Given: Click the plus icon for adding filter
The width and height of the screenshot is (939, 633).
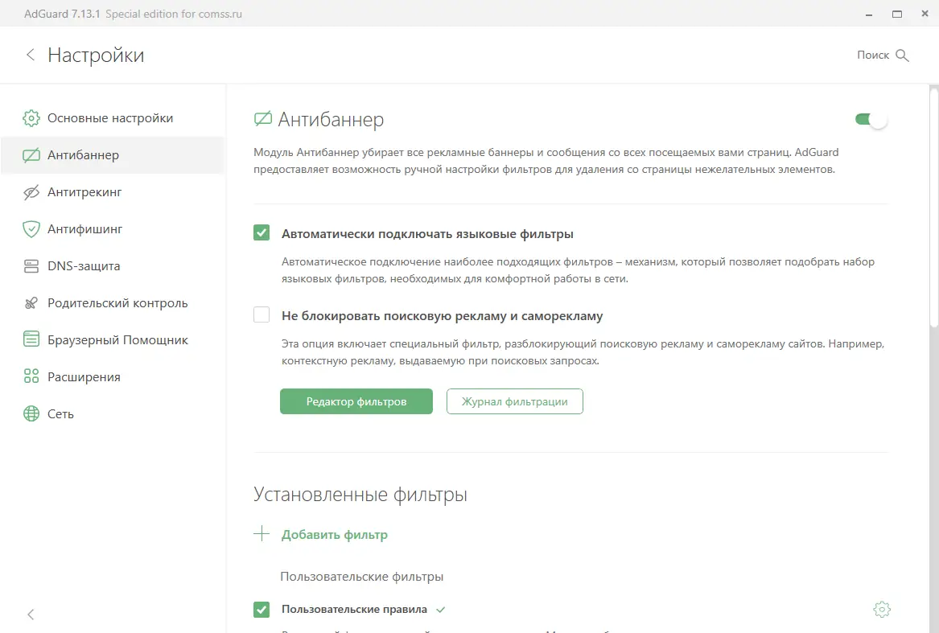Looking at the screenshot, I should 262,533.
